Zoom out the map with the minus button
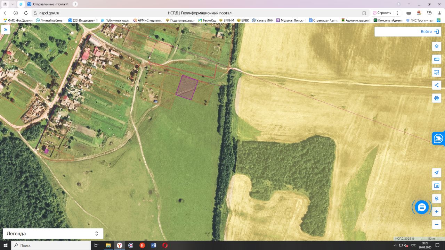Screen dimensions: 445x250 (437, 225)
